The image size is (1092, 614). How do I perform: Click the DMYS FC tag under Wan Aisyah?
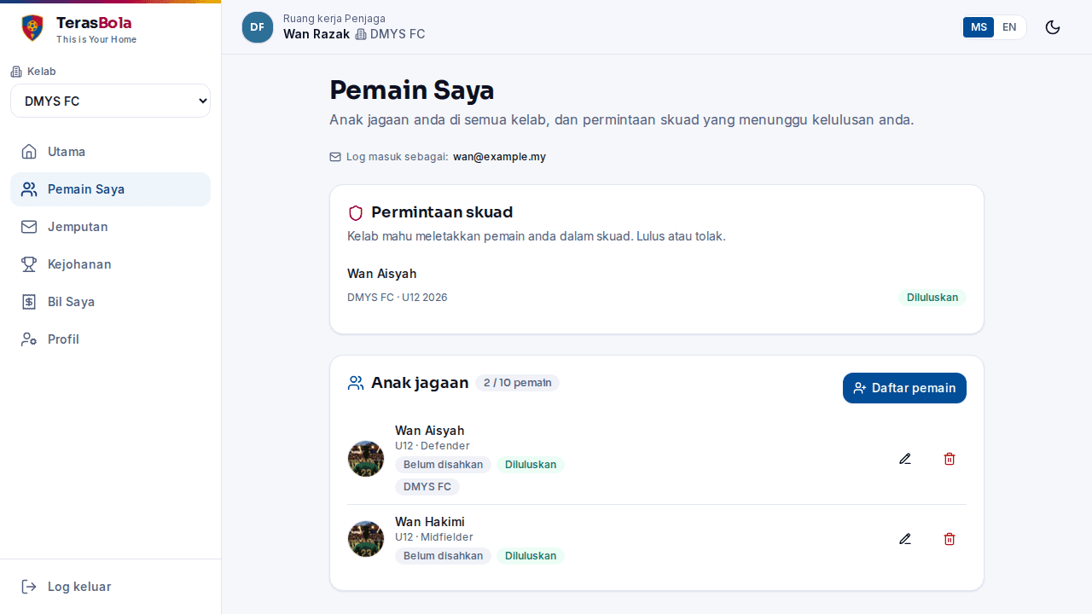(x=427, y=487)
